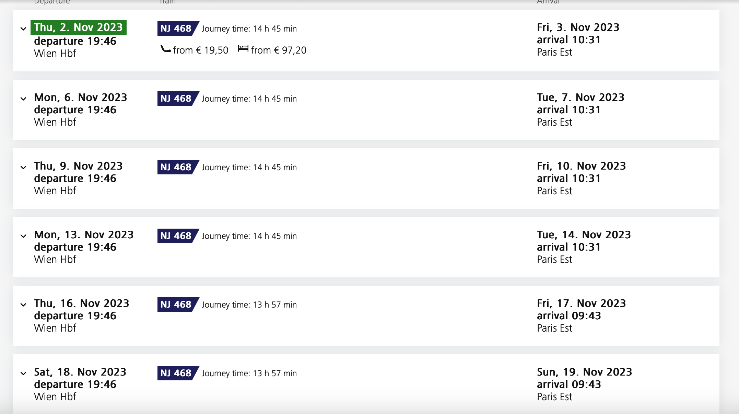Click the Tue, 7. Nov 2023 arrival entry
739x414 pixels.
[580, 110]
